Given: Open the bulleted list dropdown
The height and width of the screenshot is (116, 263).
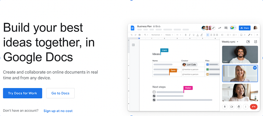Looking at the screenshot, I should click(229, 35).
